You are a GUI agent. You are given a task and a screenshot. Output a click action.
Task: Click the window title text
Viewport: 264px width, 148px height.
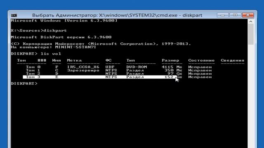tap(117, 15)
